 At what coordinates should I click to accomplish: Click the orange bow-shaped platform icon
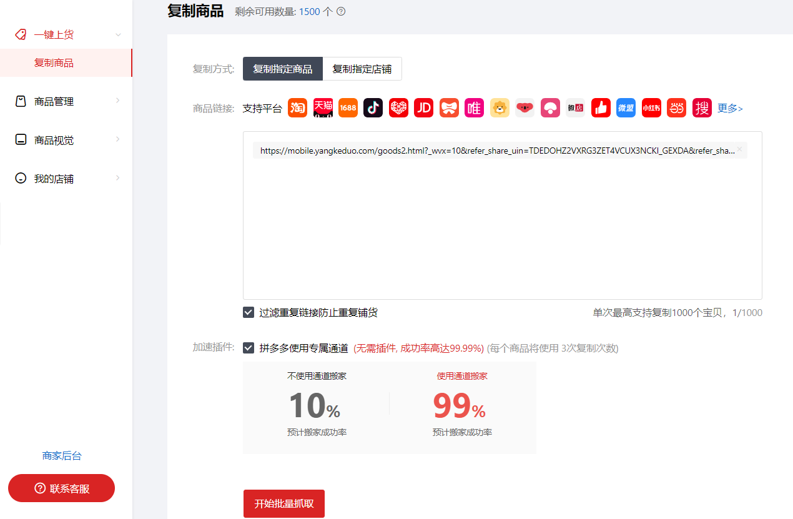pos(449,108)
